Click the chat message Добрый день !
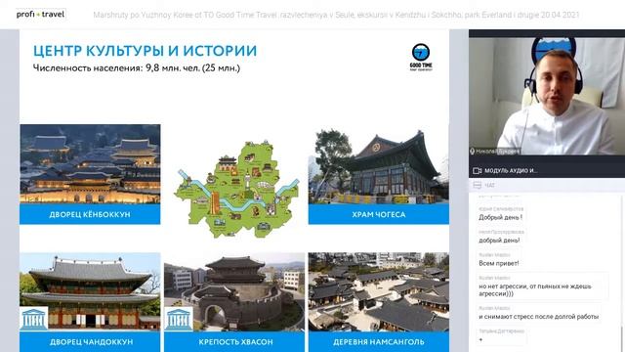 500,217
